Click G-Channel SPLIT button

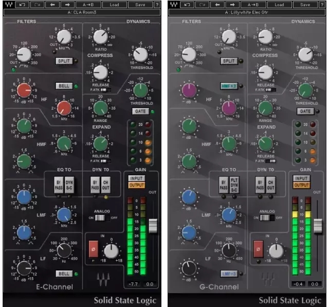point(229,61)
